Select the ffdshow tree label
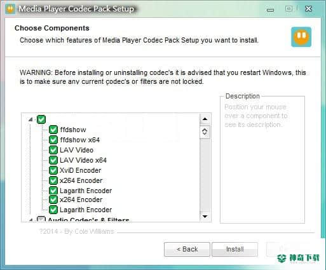Image resolution: width=326 pixels, height=270 pixels. pos(73,130)
